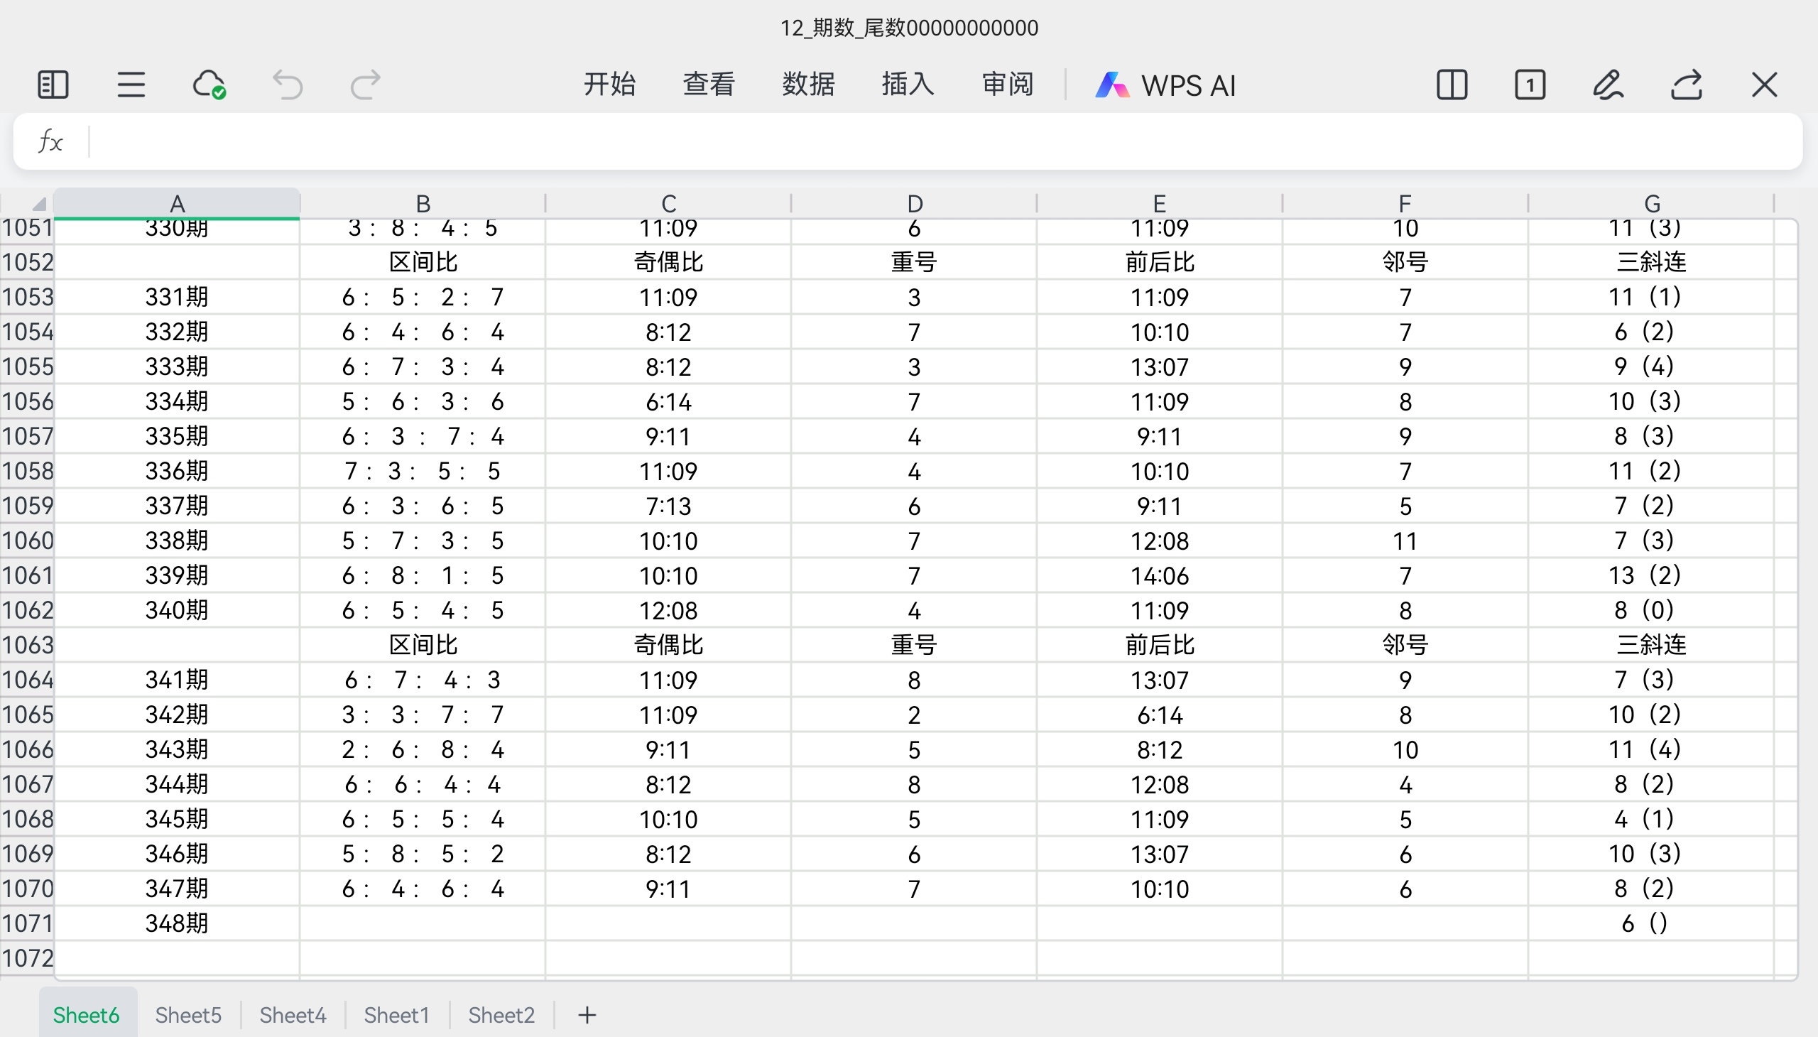Viewport: 1818px width, 1037px height.
Task: Click the cloud sync status icon
Action: click(x=209, y=85)
